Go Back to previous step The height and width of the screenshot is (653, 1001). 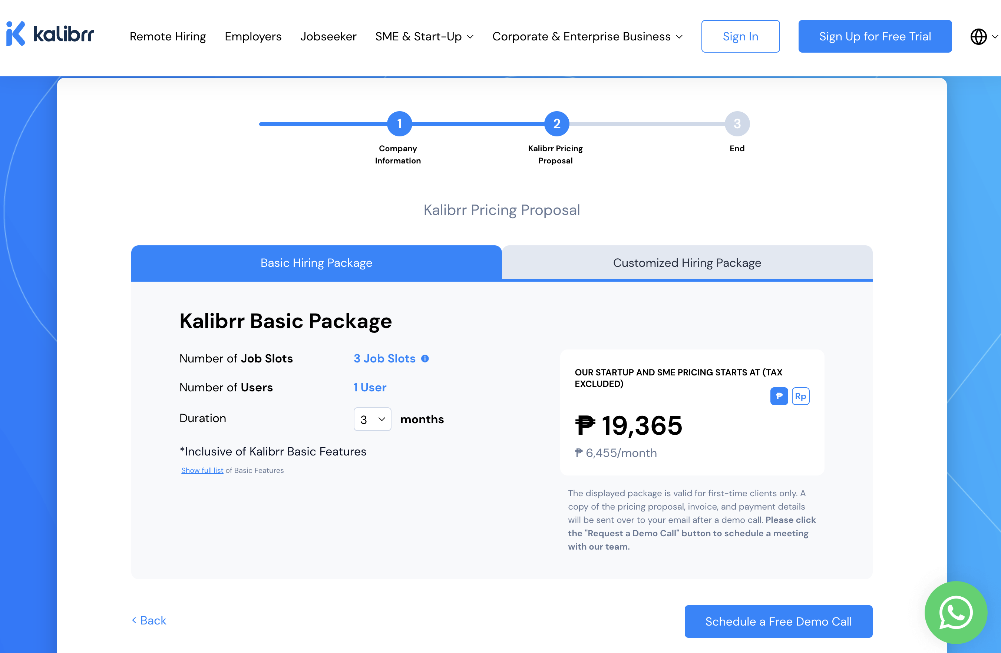point(149,620)
